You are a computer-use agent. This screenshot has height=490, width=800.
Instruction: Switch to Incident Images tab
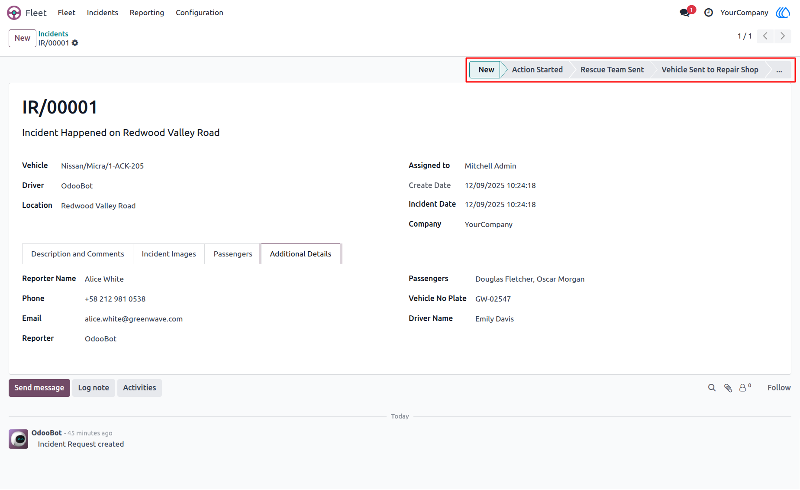point(169,254)
